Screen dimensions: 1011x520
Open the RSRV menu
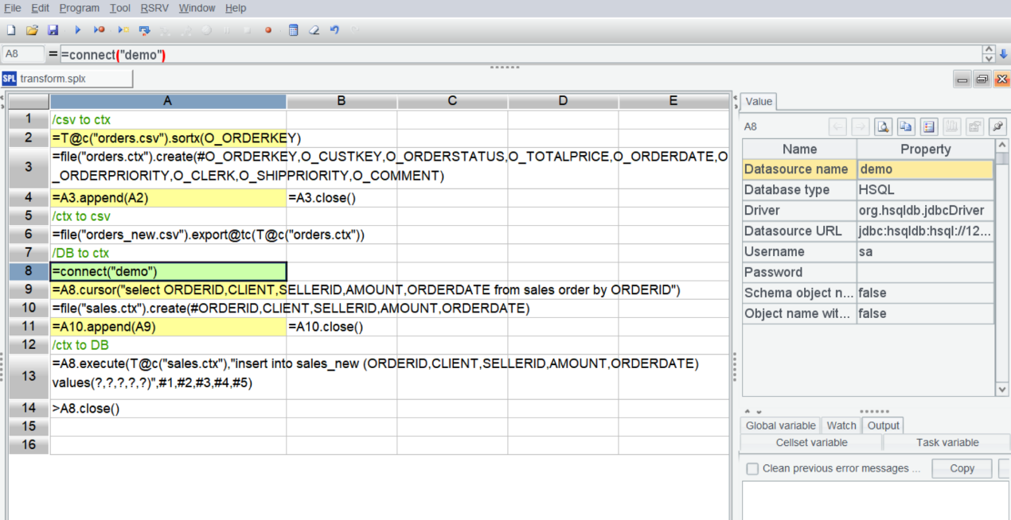point(154,8)
